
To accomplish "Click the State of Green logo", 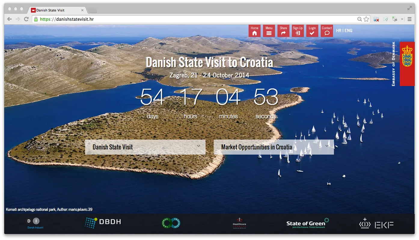I will pyautogui.click(x=307, y=223).
